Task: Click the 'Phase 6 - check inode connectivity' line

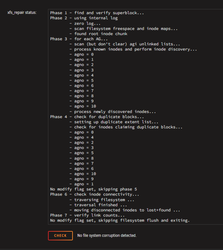Action: click(95, 194)
